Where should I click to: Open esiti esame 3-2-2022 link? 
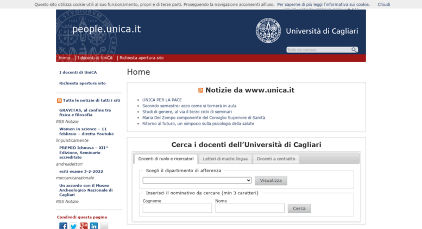tap(81, 172)
